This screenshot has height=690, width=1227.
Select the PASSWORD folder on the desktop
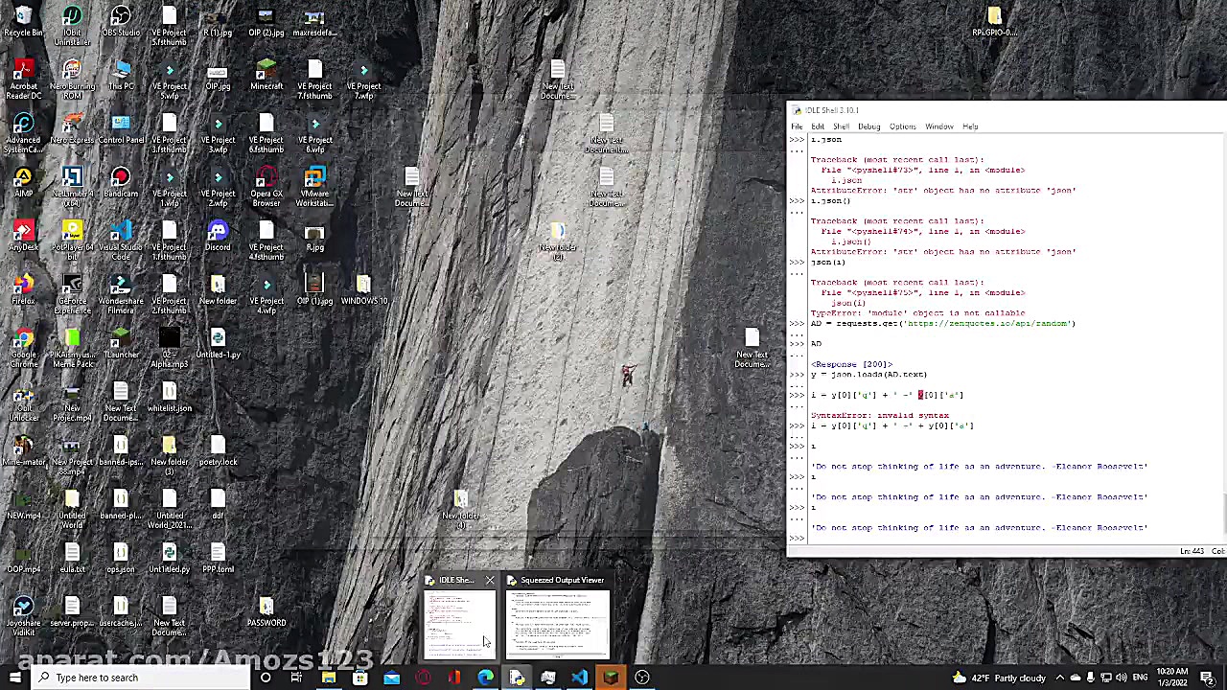pyautogui.click(x=266, y=609)
